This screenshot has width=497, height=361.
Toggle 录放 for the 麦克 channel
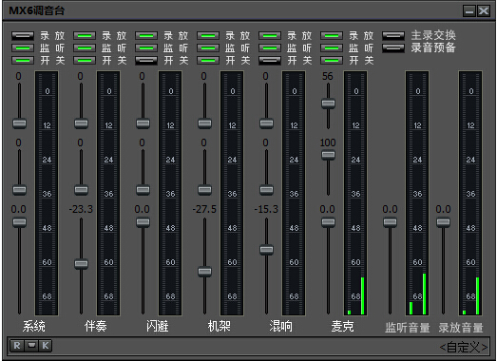pos(332,36)
